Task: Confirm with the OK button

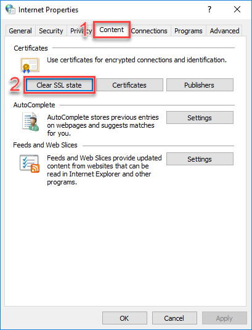Action: (x=124, y=318)
